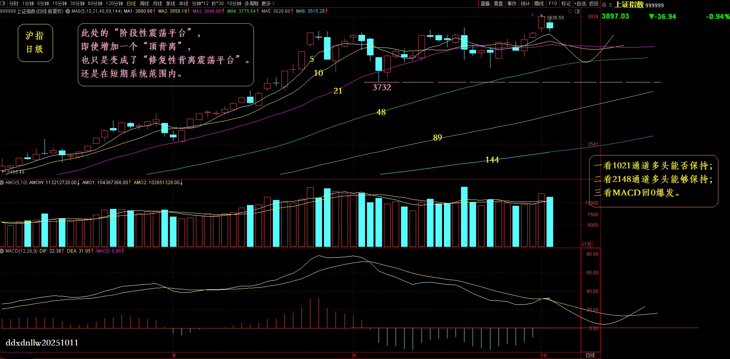Screen dimensions: 730x359
Task: Switch to the 周线 weekly chart tab
Action: click(x=144, y=3)
